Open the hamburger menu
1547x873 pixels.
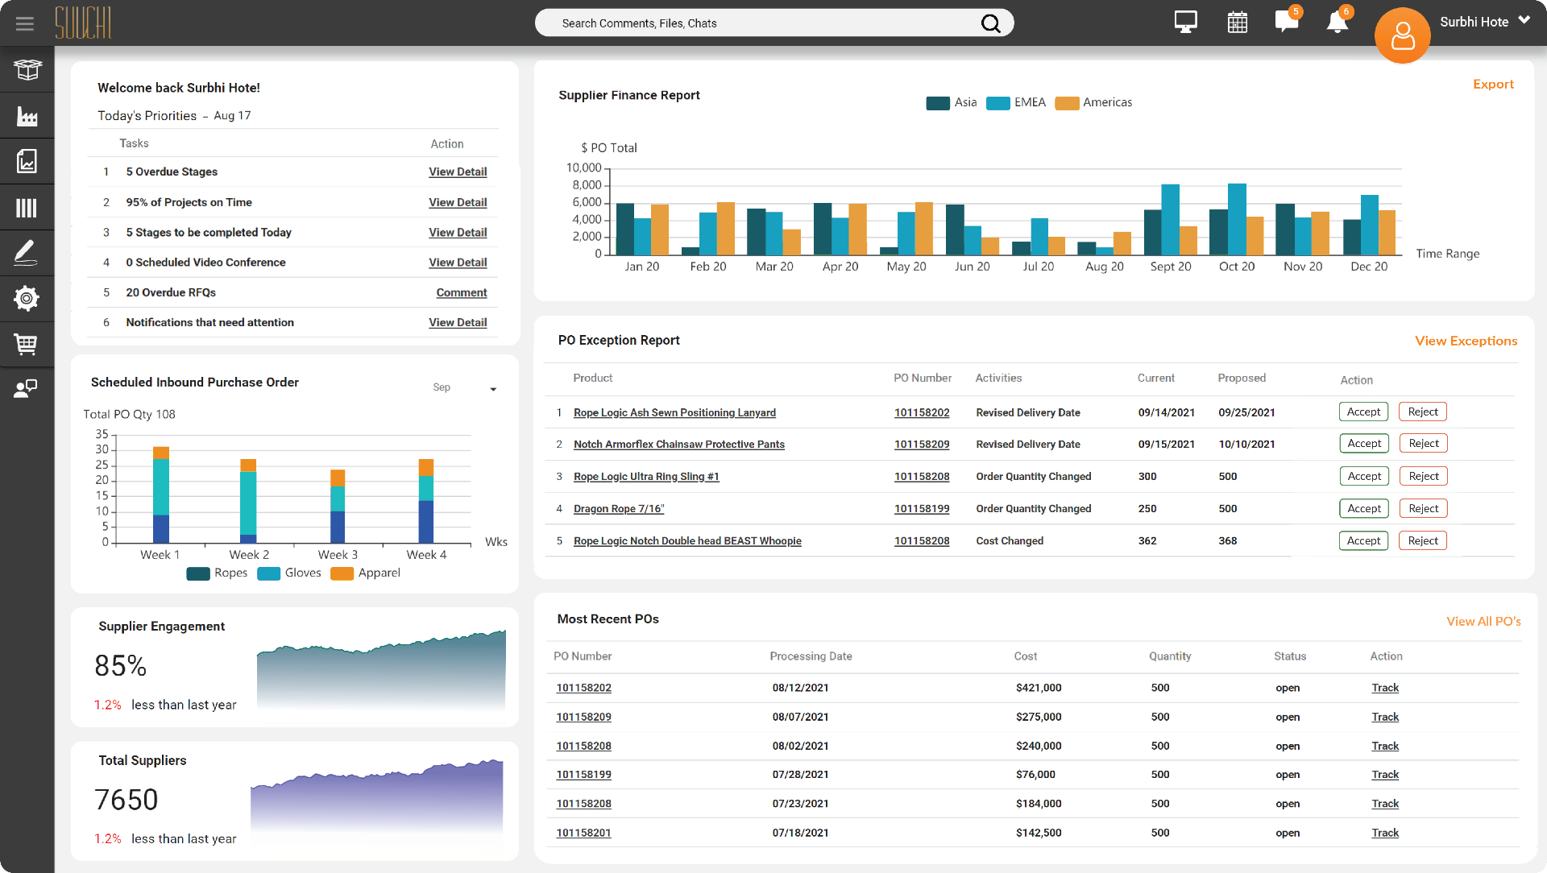click(x=25, y=23)
